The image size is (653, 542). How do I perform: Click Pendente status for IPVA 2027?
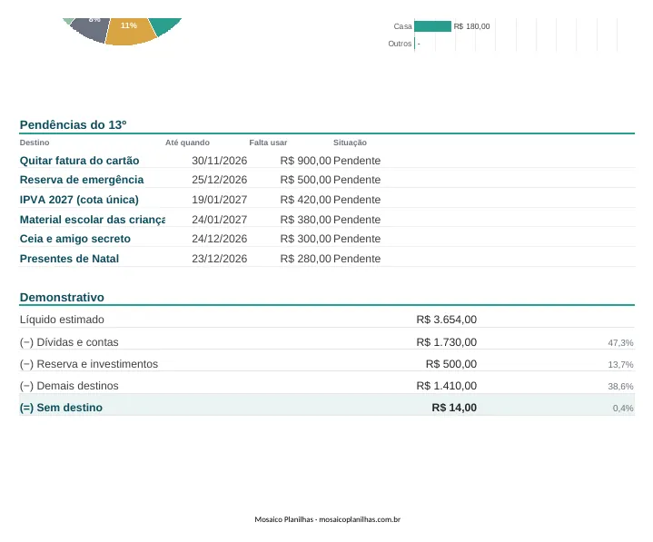pos(357,200)
